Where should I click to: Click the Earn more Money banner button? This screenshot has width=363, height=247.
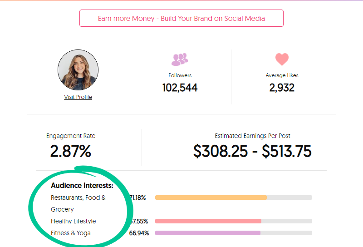181,18
